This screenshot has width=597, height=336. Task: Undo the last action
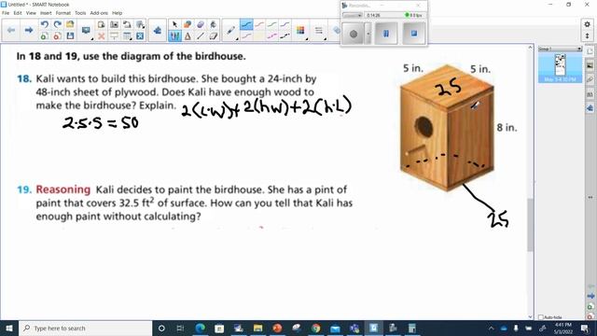click(x=44, y=24)
